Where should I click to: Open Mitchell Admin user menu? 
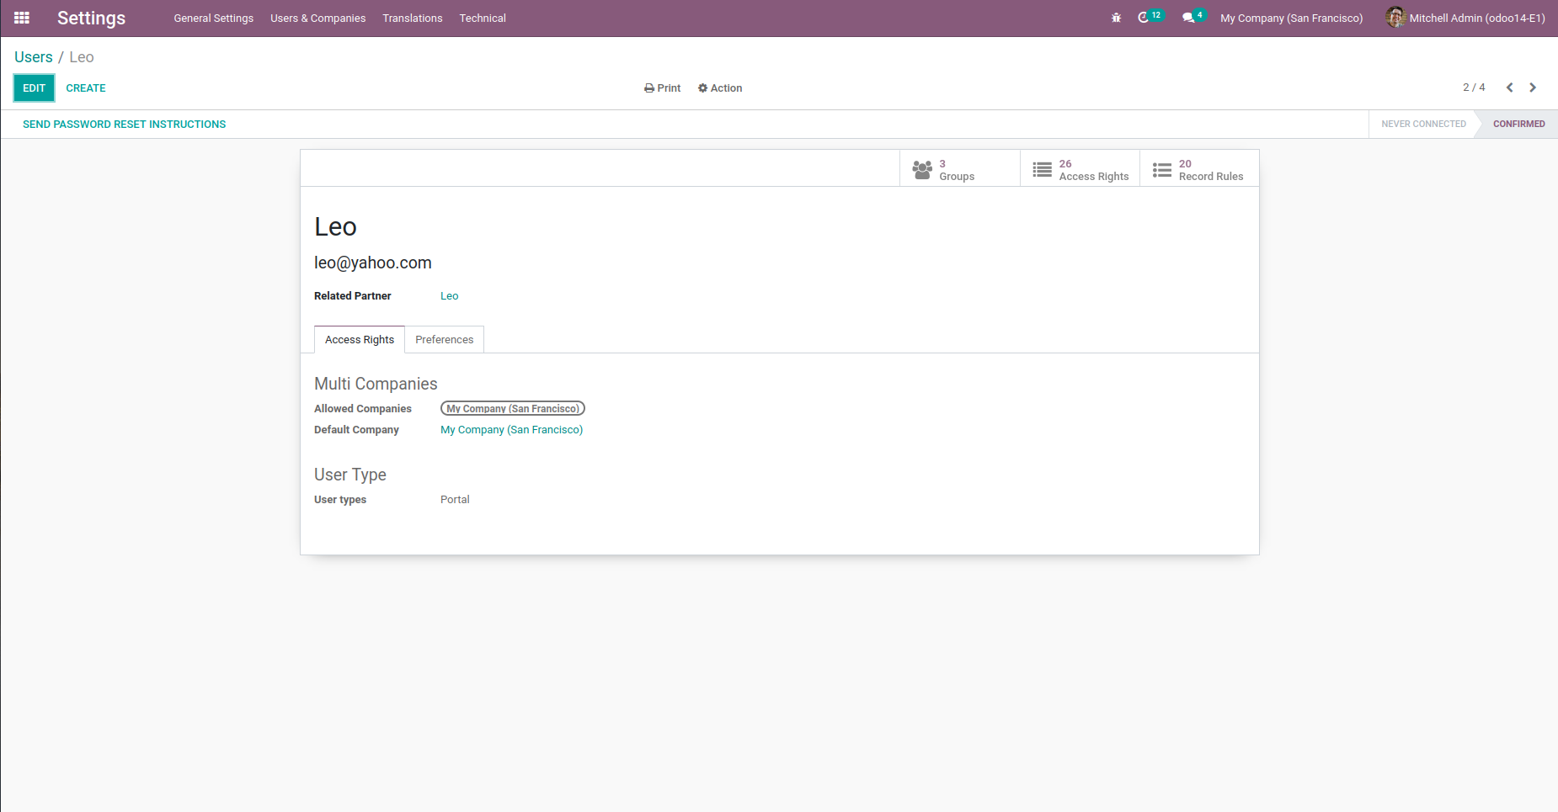tap(1465, 18)
